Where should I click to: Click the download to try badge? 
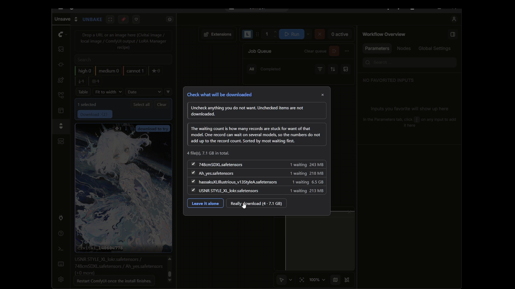click(153, 129)
